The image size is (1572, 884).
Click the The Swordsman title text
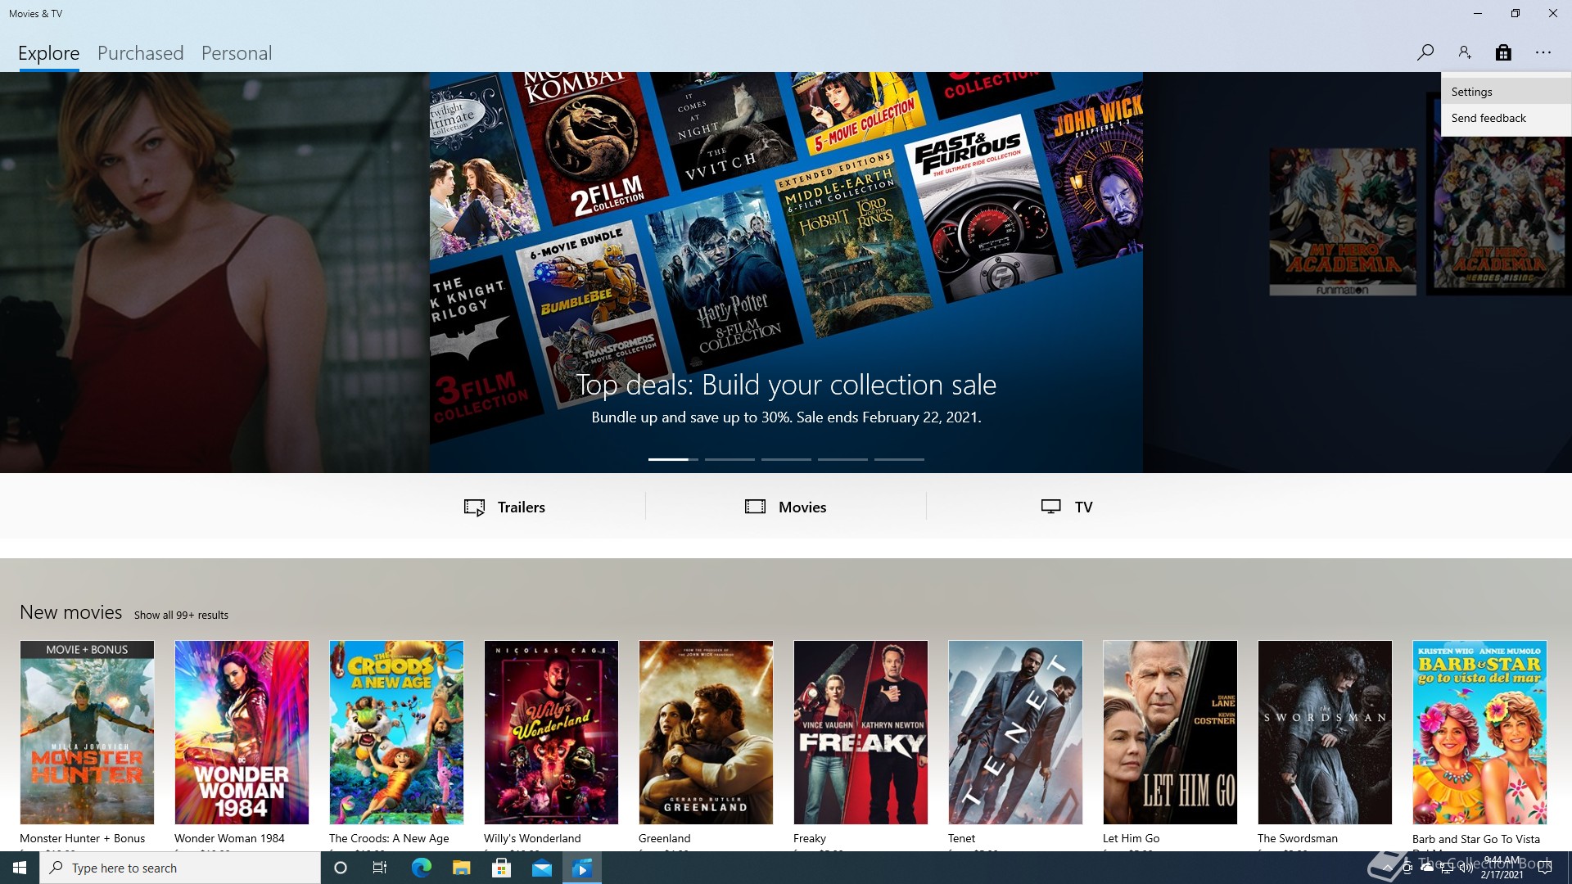(1298, 838)
